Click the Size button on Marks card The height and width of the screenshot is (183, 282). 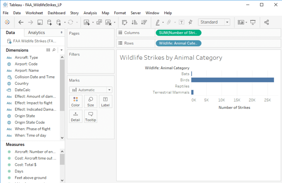pyautogui.click(x=91, y=101)
